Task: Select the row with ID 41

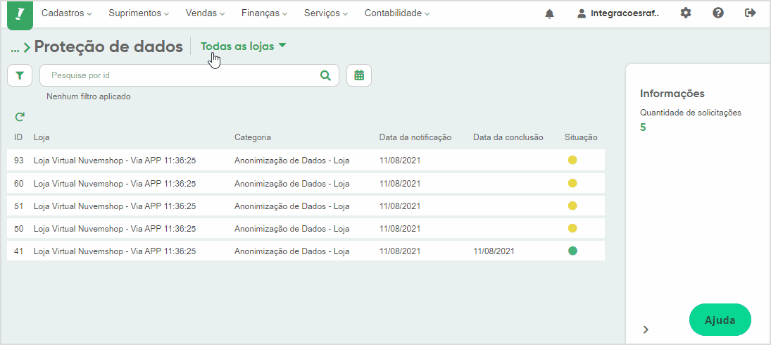Action: click(x=306, y=251)
